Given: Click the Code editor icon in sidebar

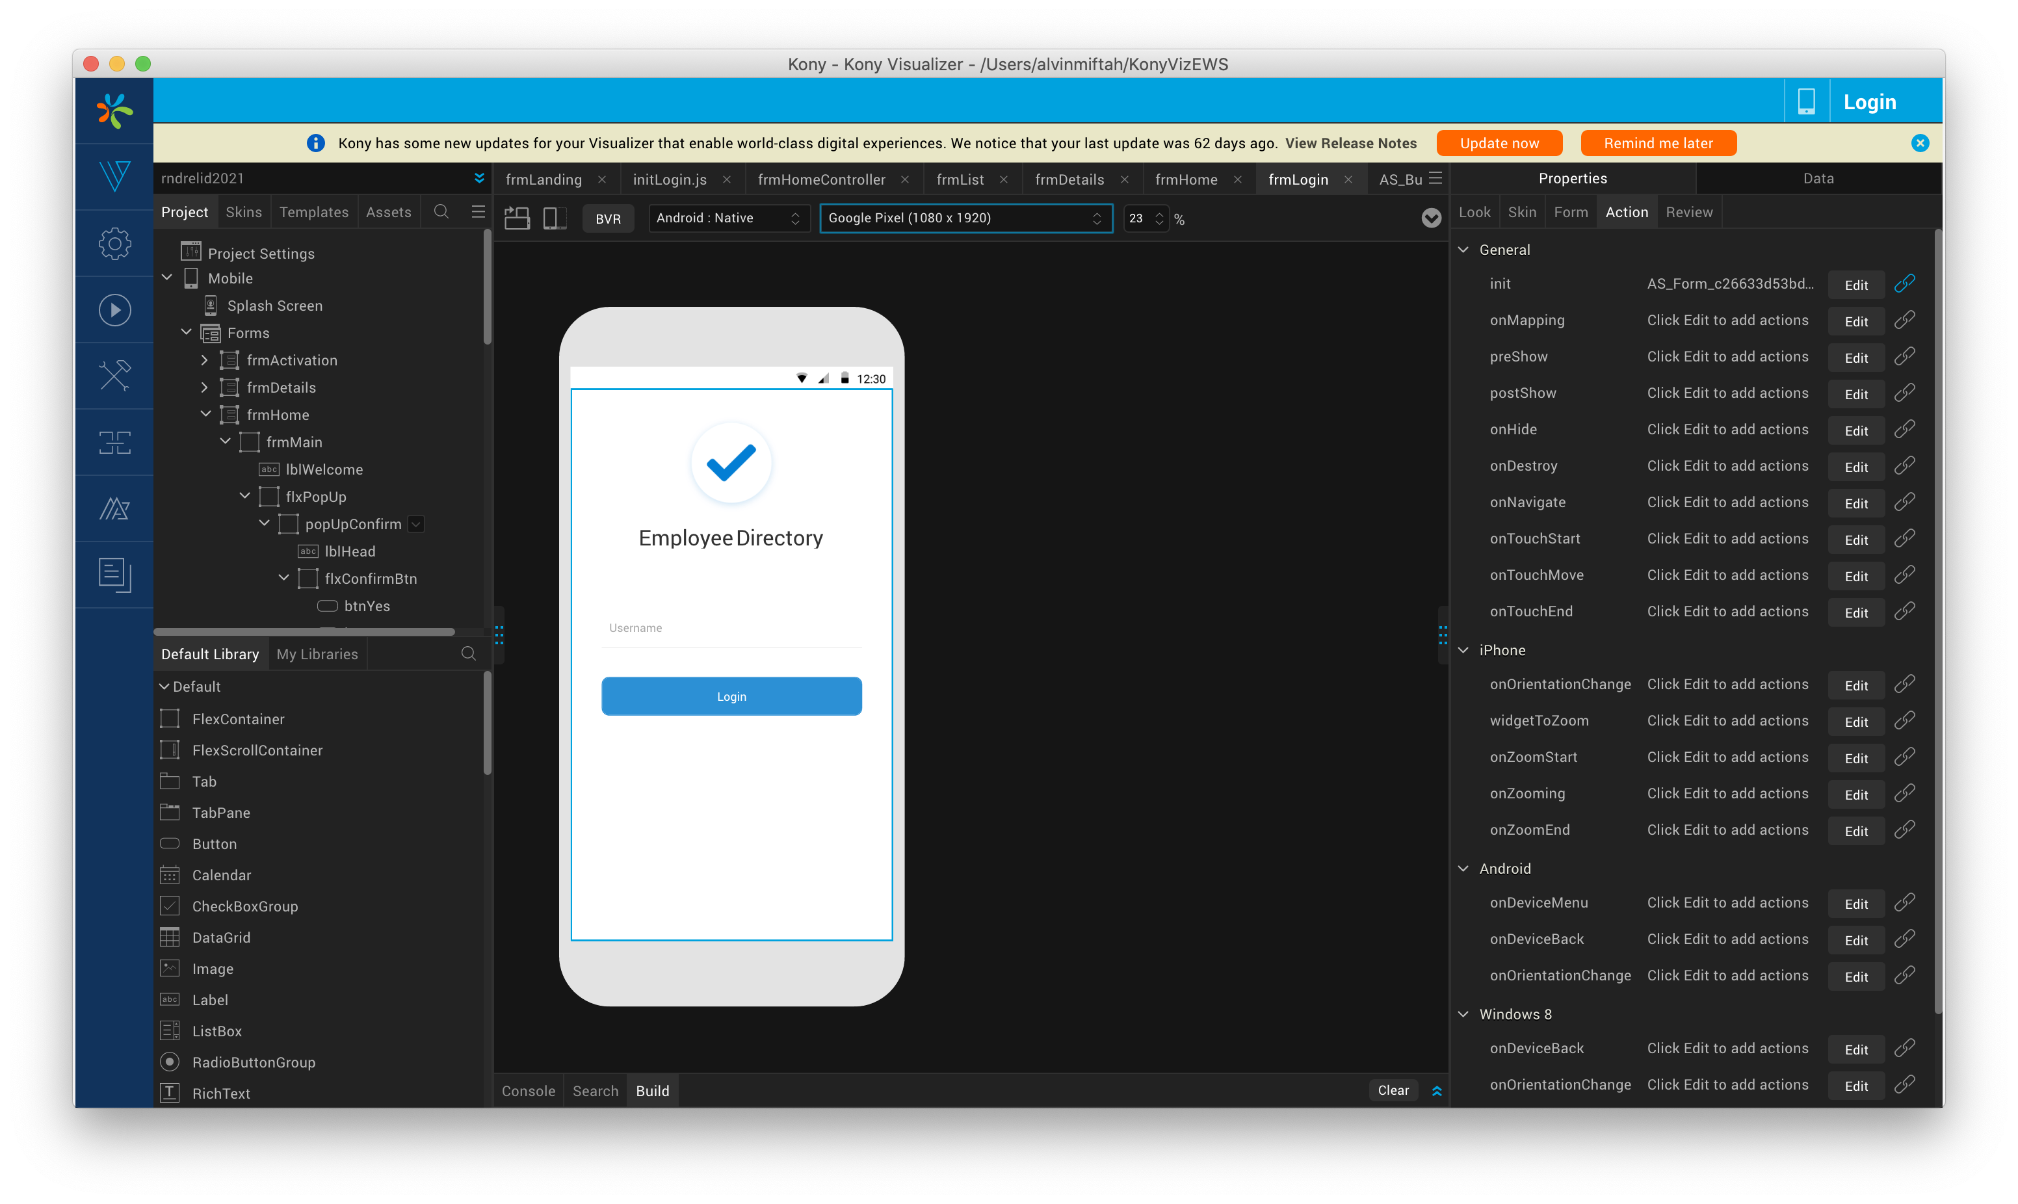Looking at the screenshot, I should pos(114,572).
